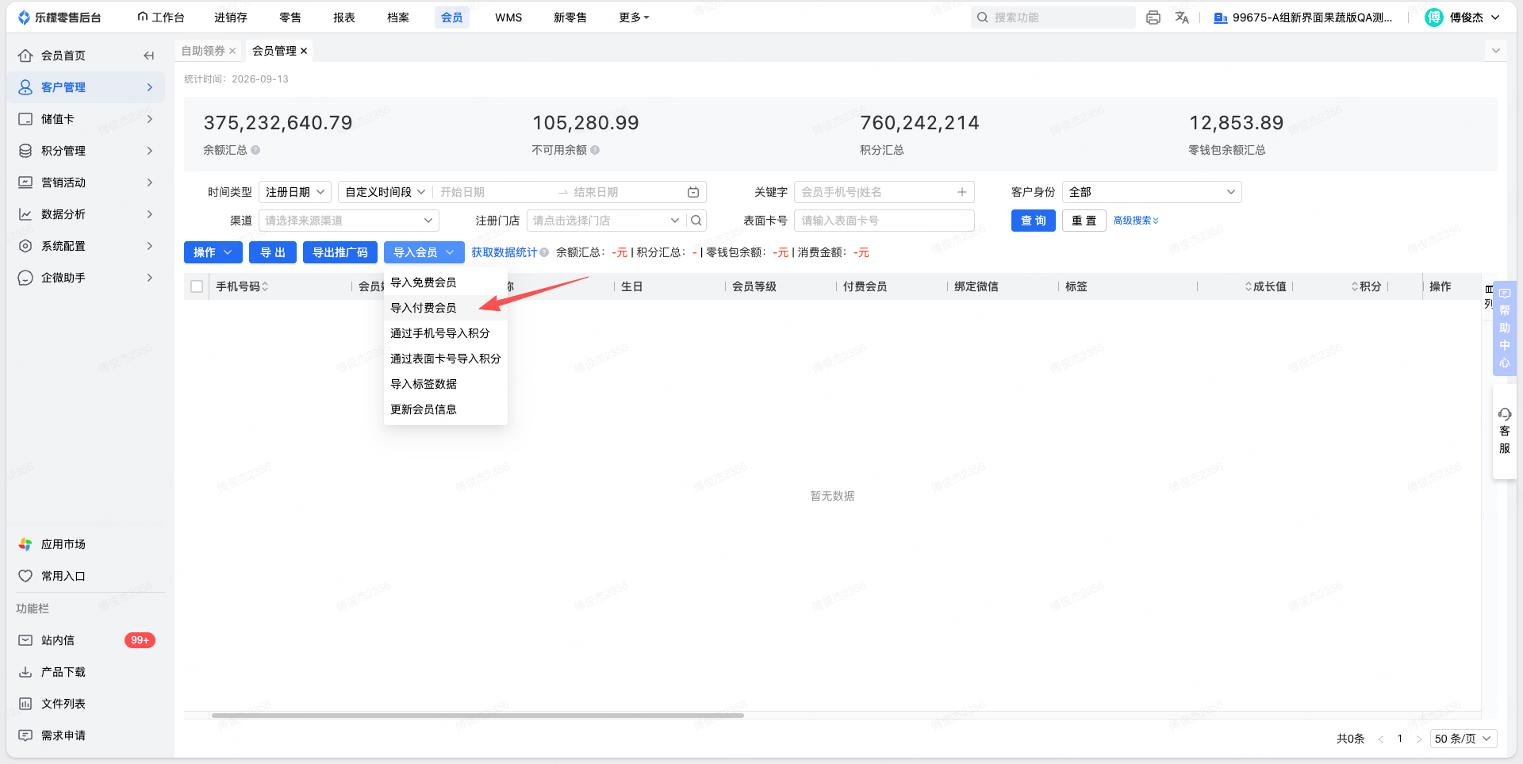Image resolution: width=1523 pixels, height=764 pixels.
Task: Click the 查询 button
Action: click(1034, 221)
